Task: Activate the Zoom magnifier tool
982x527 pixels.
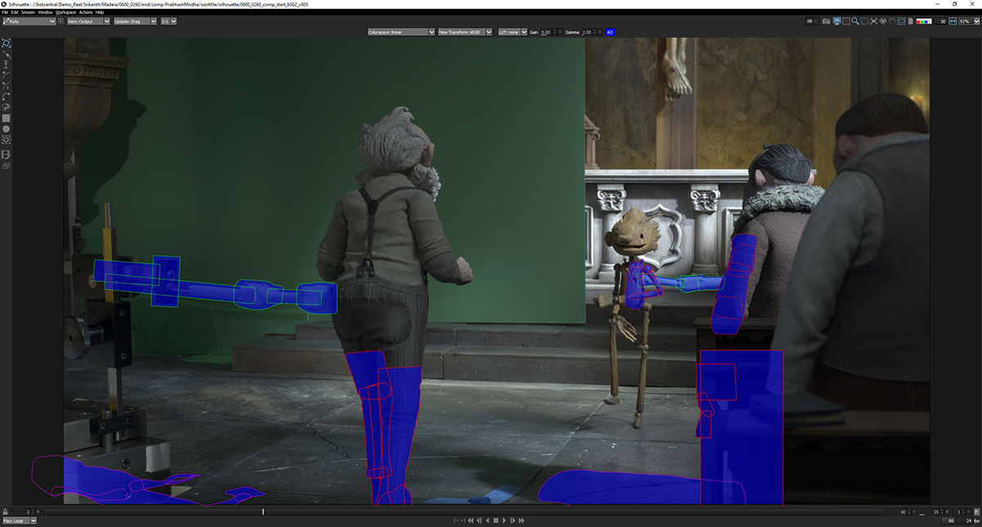Action: [854, 20]
